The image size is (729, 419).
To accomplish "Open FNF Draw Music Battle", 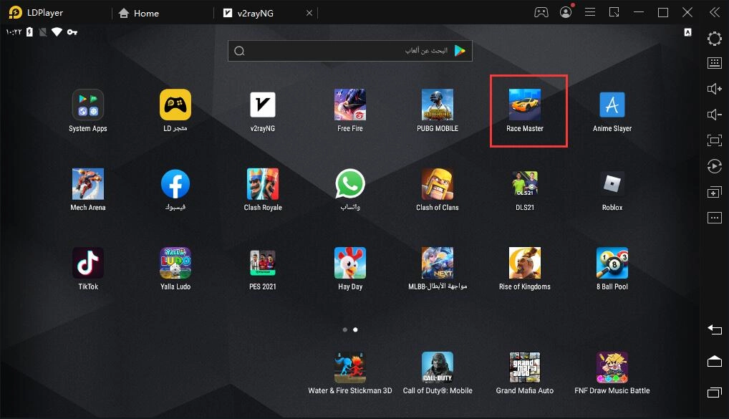I will click(612, 367).
